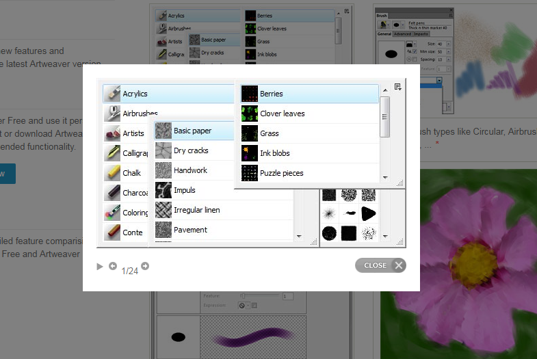Choose the Artists brush category icon
This screenshot has height=359, width=537.
click(x=112, y=133)
